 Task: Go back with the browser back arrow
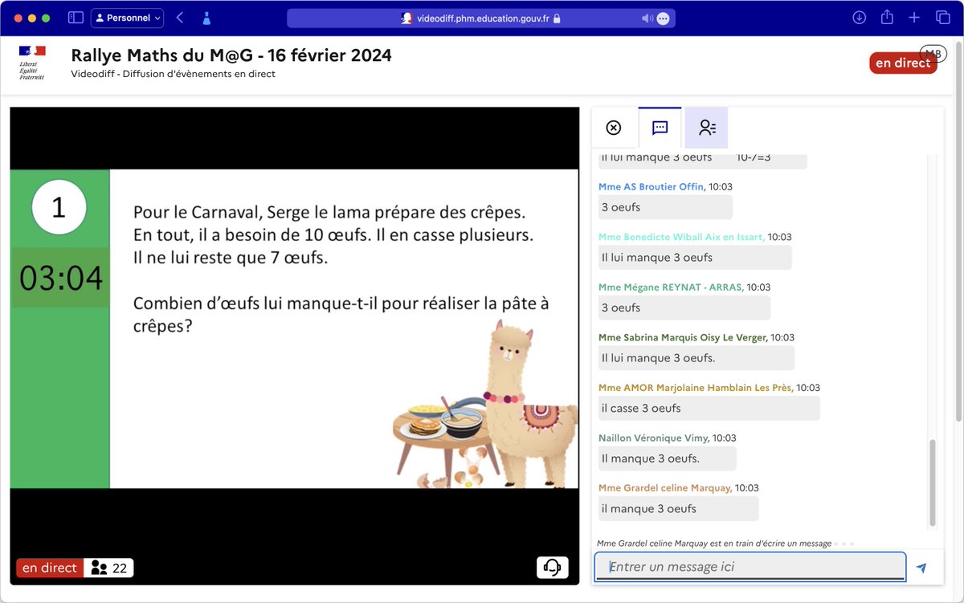(x=180, y=18)
